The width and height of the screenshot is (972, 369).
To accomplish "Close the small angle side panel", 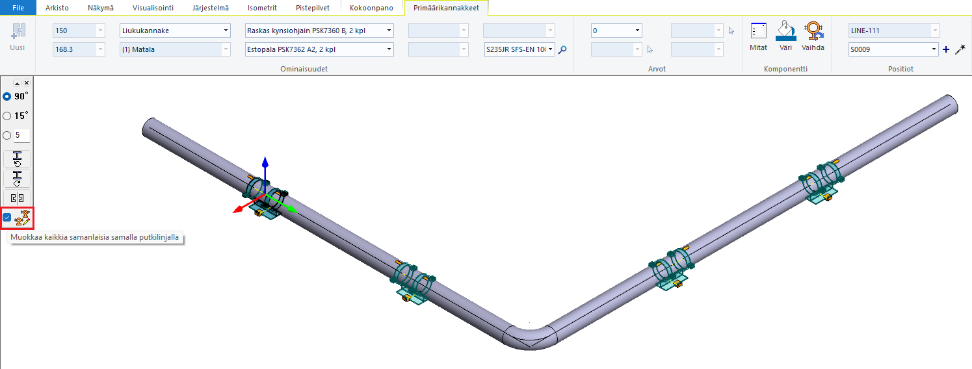I will (x=27, y=83).
